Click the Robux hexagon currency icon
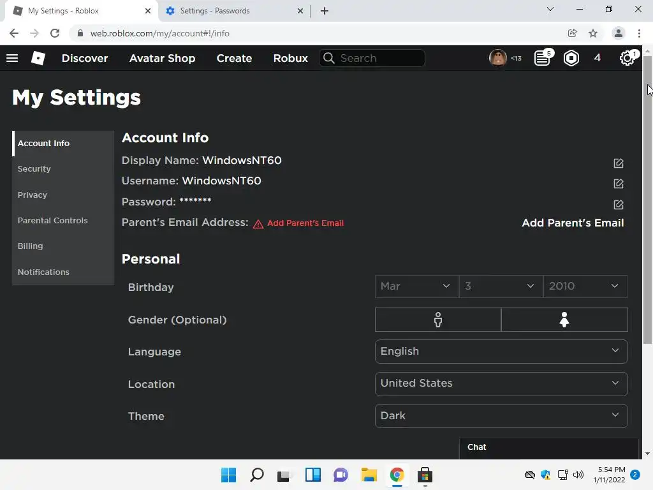Viewport: 653px width, 490px height. pos(571,58)
